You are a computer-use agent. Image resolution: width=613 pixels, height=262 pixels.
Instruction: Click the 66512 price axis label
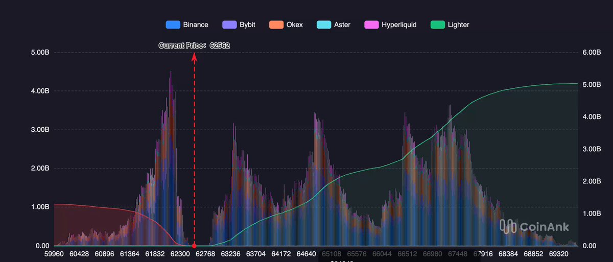(x=407, y=254)
